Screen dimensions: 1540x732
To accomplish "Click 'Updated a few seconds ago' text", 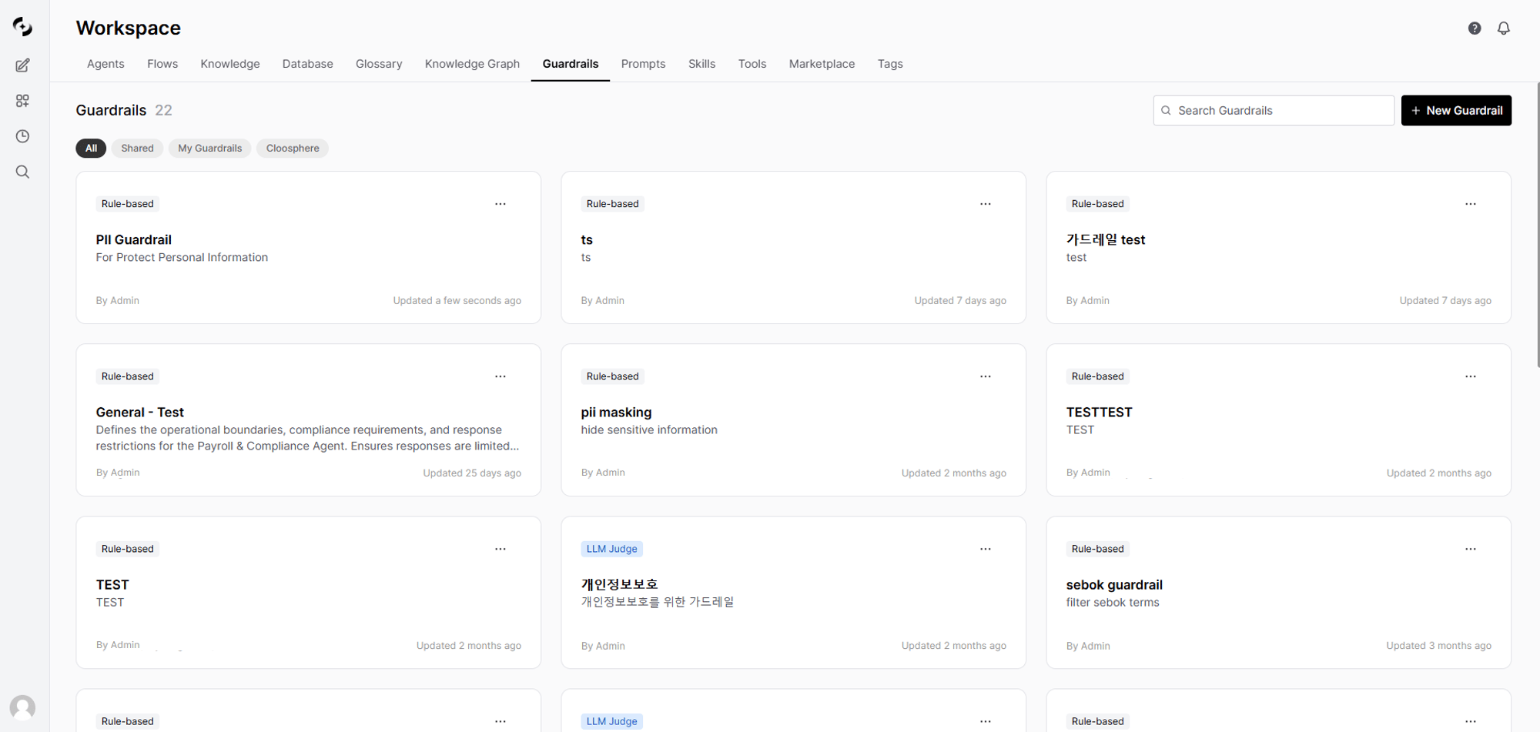I will tap(457, 301).
